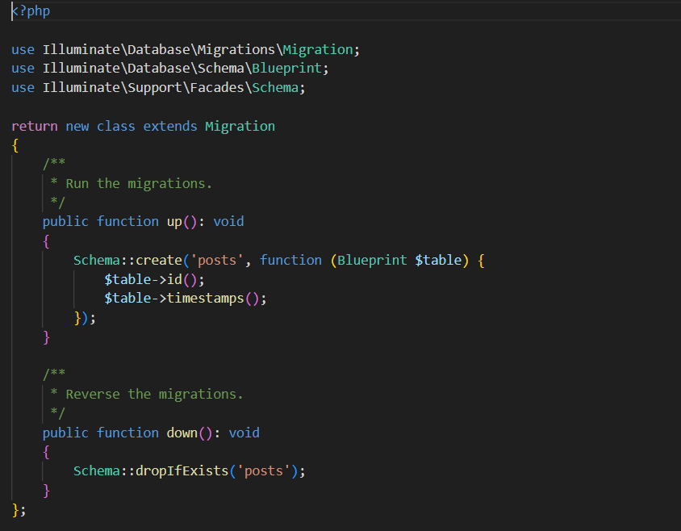Image resolution: width=681 pixels, height=531 pixels.
Task: Select the 'down' function name
Action: [182, 433]
